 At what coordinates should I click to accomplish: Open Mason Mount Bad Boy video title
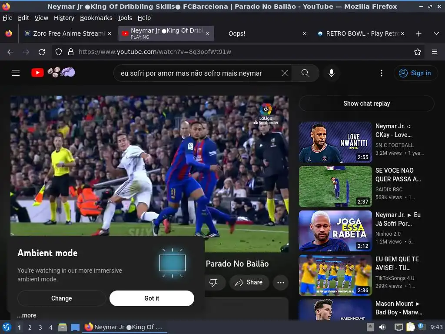coord(399,308)
